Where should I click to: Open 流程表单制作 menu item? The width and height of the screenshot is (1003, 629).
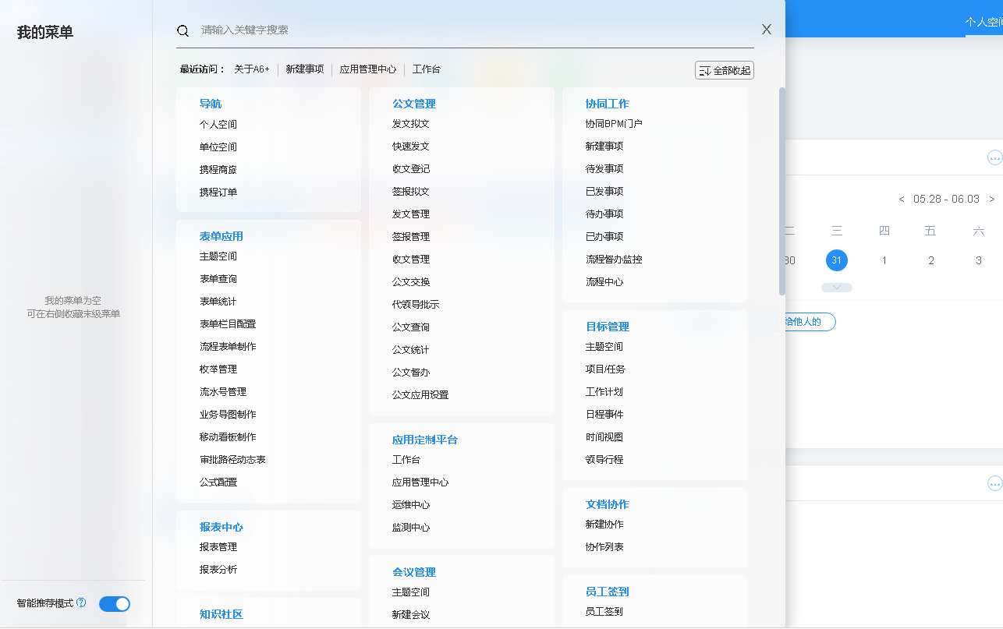coord(228,347)
